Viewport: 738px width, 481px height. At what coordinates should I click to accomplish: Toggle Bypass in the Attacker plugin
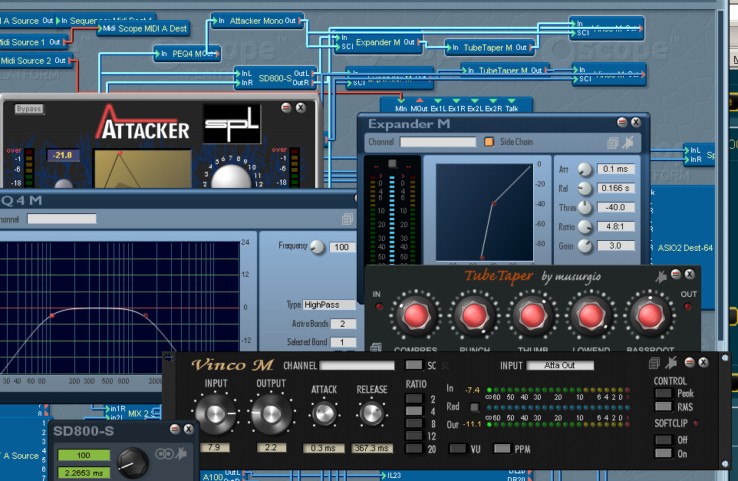pos(29,109)
